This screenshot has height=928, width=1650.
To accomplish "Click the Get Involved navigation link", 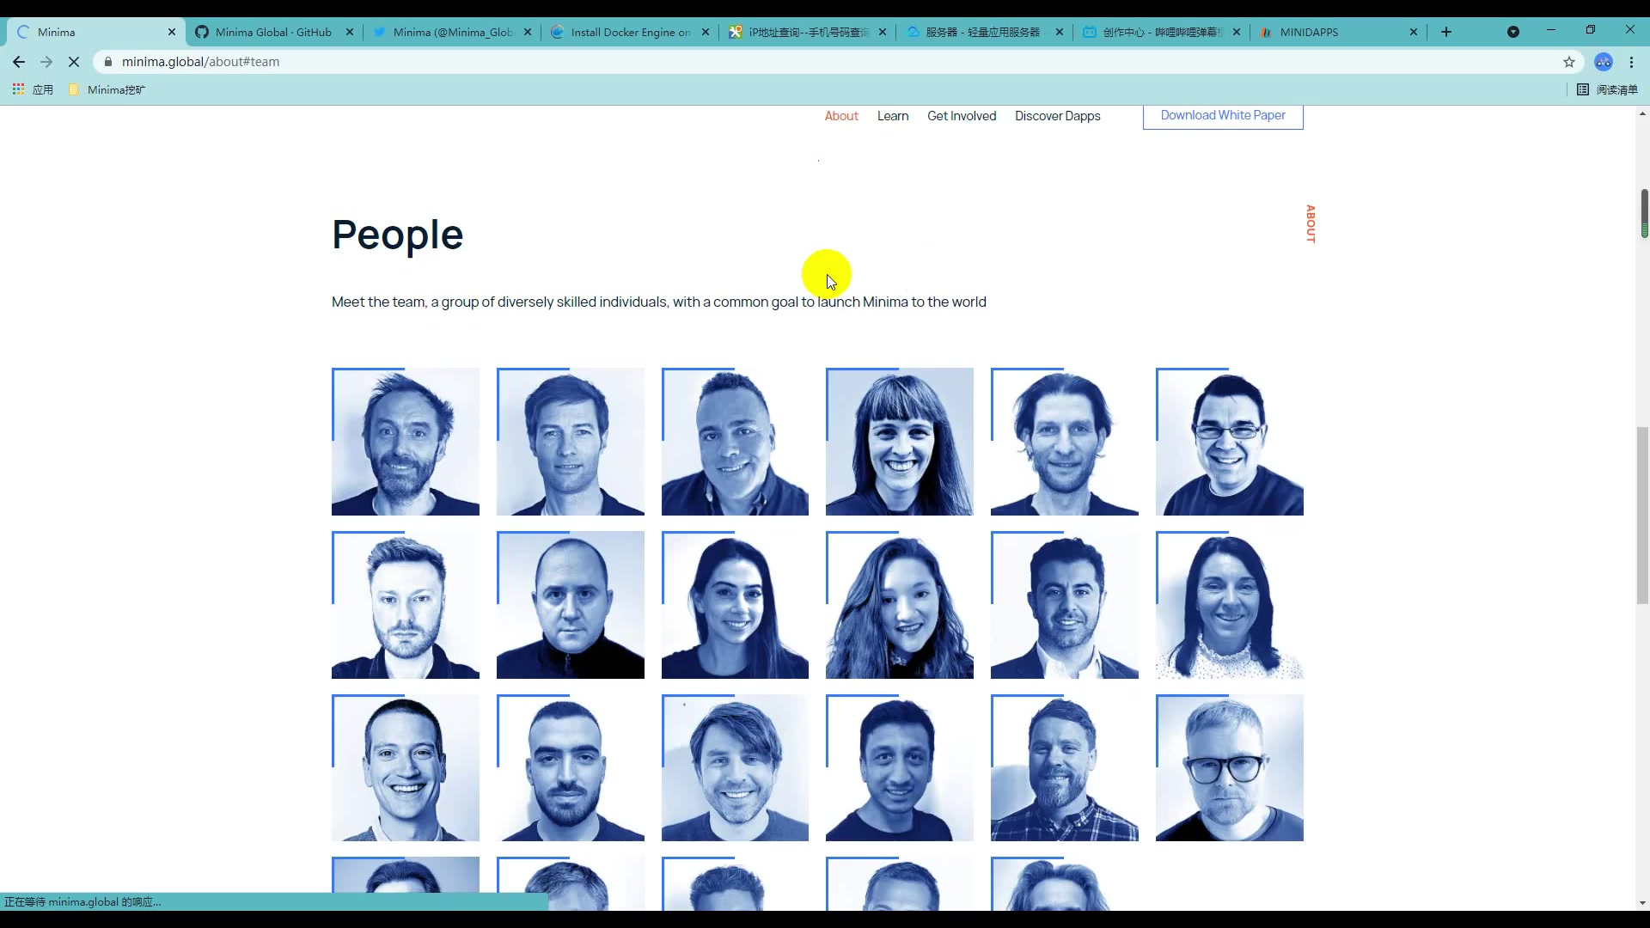I will [x=961, y=116].
